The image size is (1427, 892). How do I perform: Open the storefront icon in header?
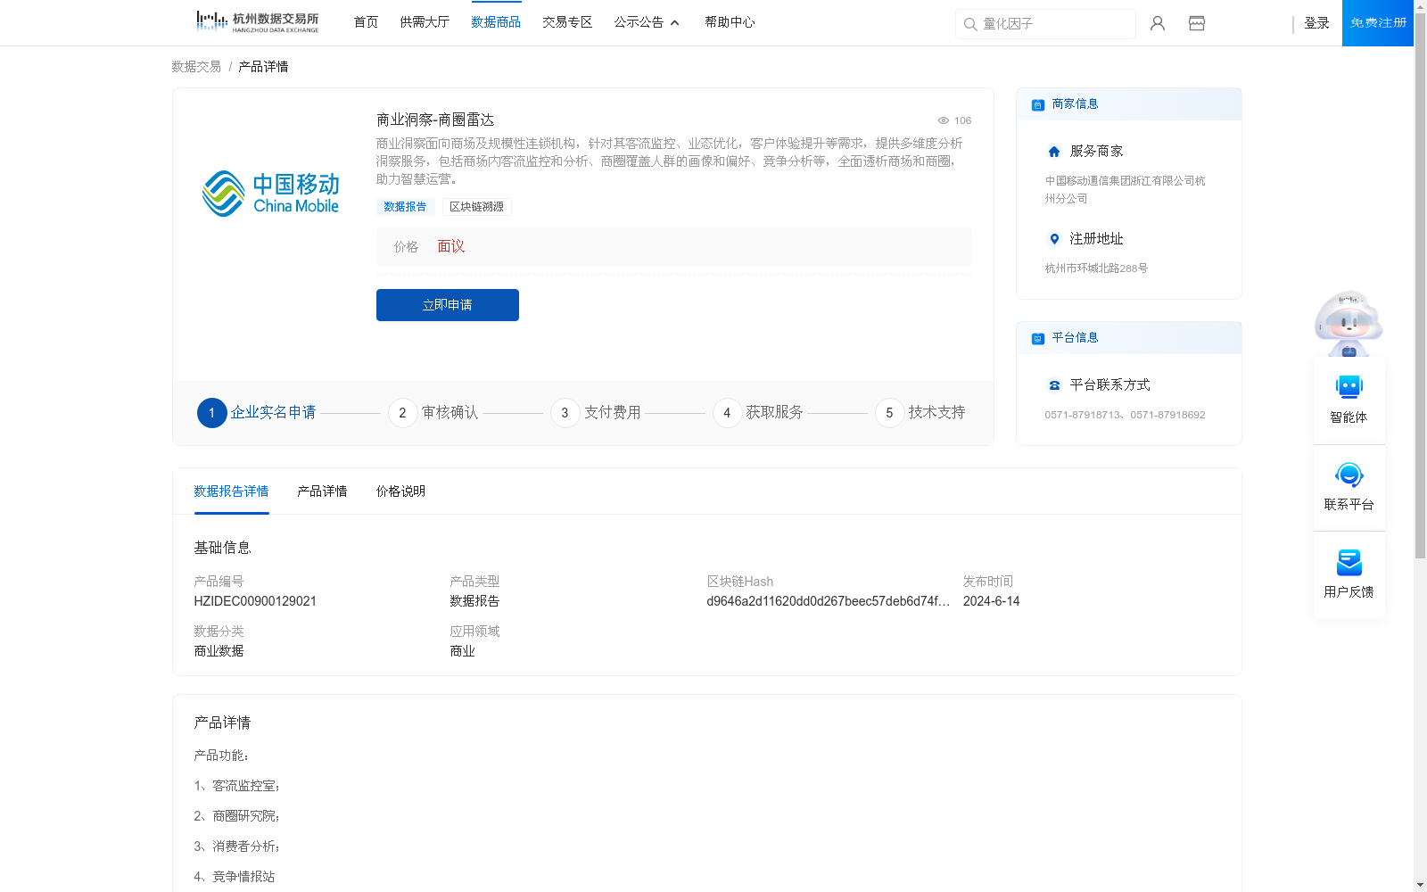click(x=1197, y=23)
